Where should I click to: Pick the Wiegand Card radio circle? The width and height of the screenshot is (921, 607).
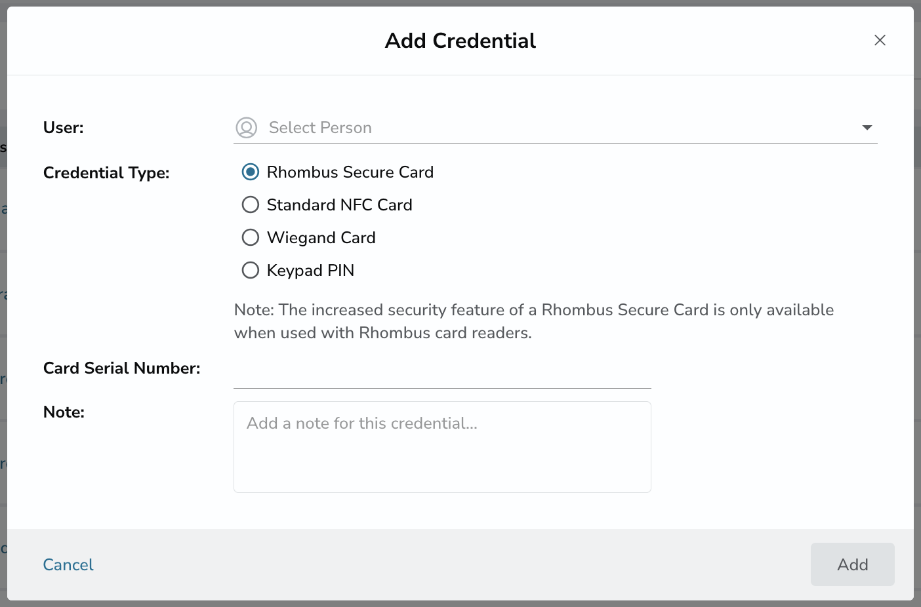(x=251, y=237)
